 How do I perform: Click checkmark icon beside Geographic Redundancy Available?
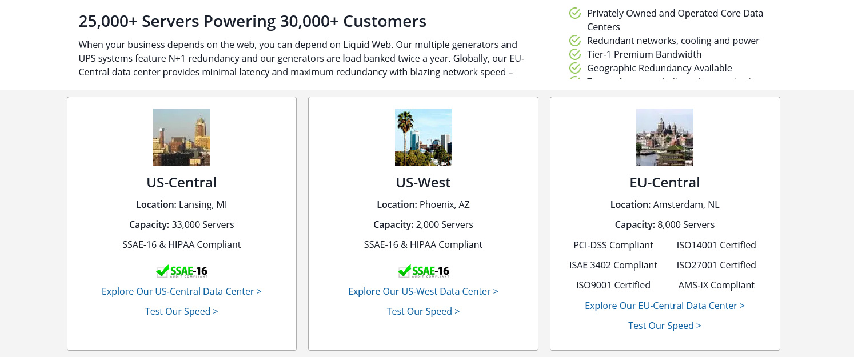[x=575, y=68]
